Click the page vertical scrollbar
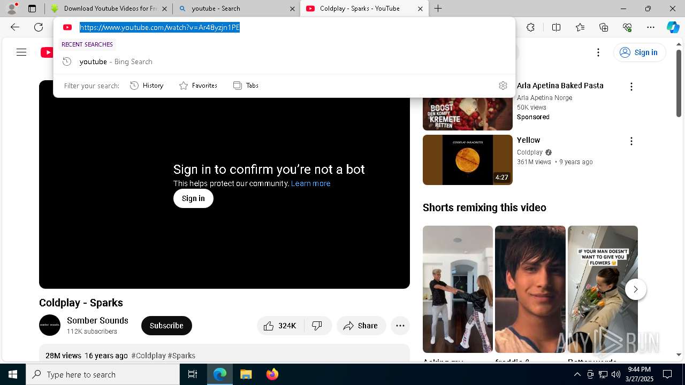Screen dimensions: 685x385 679,83
